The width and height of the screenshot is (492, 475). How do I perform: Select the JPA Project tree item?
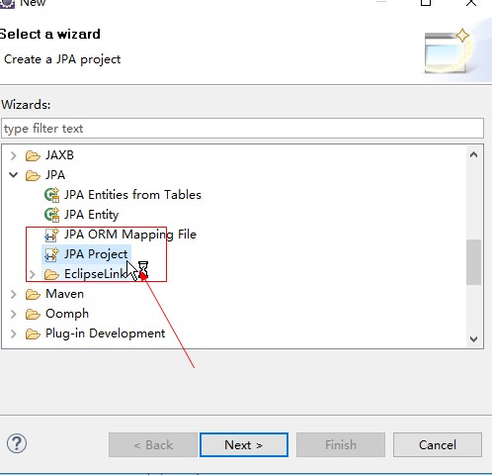pyautogui.click(x=87, y=254)
